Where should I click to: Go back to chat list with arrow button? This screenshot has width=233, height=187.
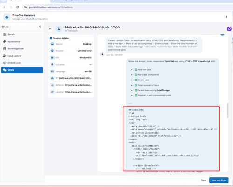click(50, 29)
